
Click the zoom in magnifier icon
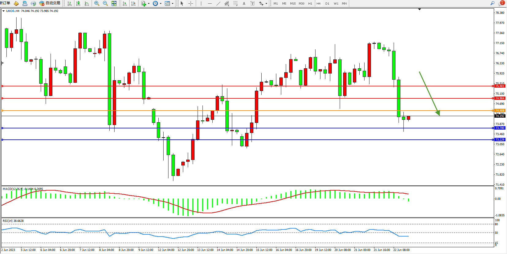click(x=97, y=3)
